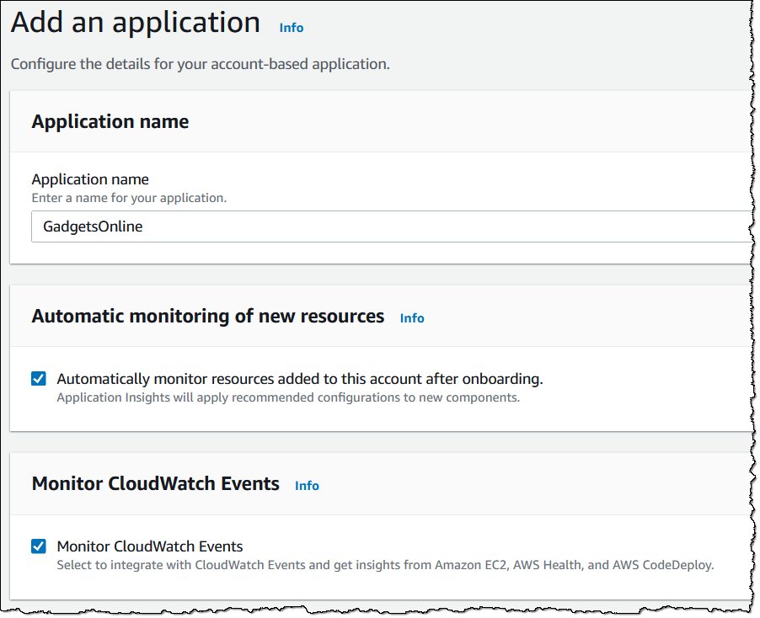The width and height of the screenshot is (760, 618).
Task: Click the Add an application page title
Action: (x=132, y=22)
